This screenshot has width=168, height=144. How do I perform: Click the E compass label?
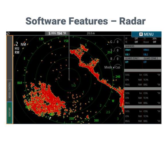[x=25, y=59]
